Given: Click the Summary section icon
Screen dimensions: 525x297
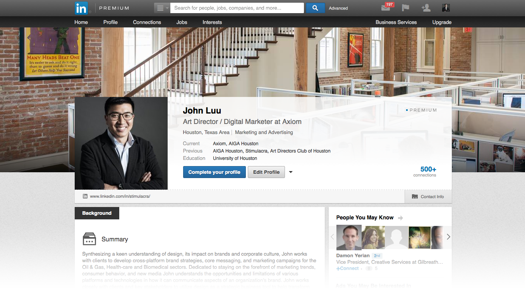Looking at the screenshot, I should click(x=89, y=239).
